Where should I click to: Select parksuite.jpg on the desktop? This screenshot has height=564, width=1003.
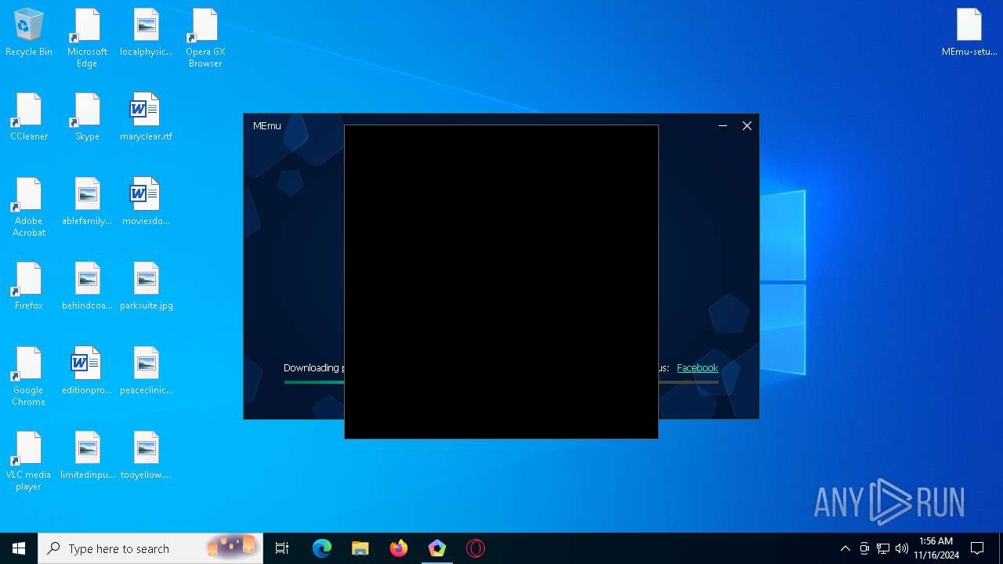pos(147,287)
